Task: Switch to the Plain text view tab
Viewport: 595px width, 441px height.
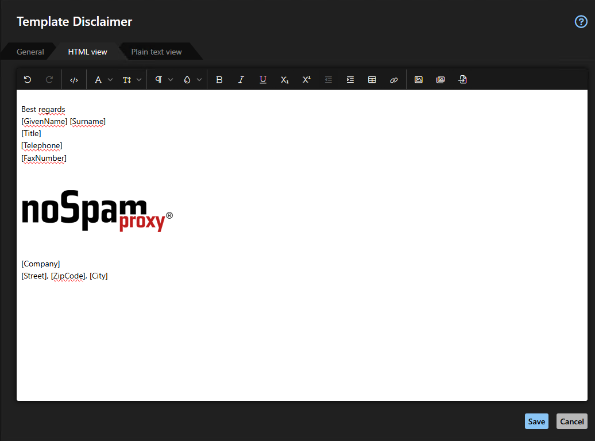Action: point(156,52)
